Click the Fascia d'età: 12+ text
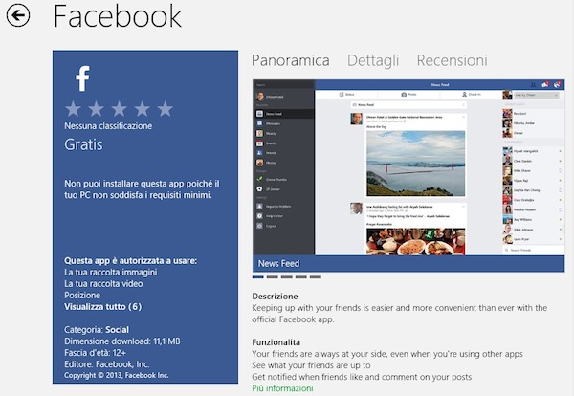574x396 pixels. pos(95,353)
